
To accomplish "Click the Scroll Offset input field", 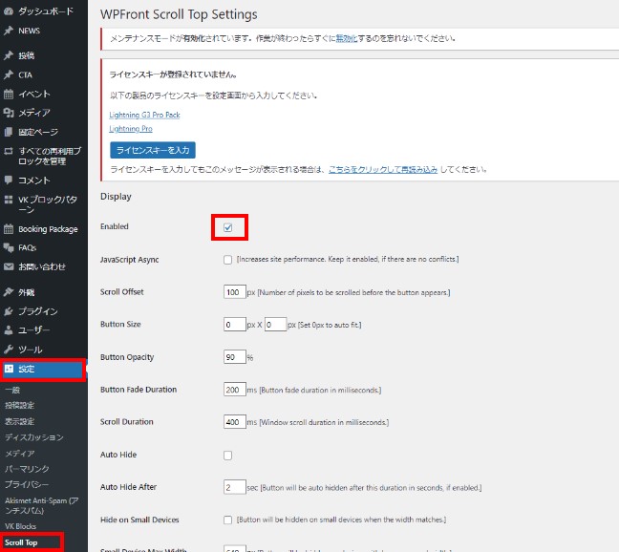I will coord(233,292).
